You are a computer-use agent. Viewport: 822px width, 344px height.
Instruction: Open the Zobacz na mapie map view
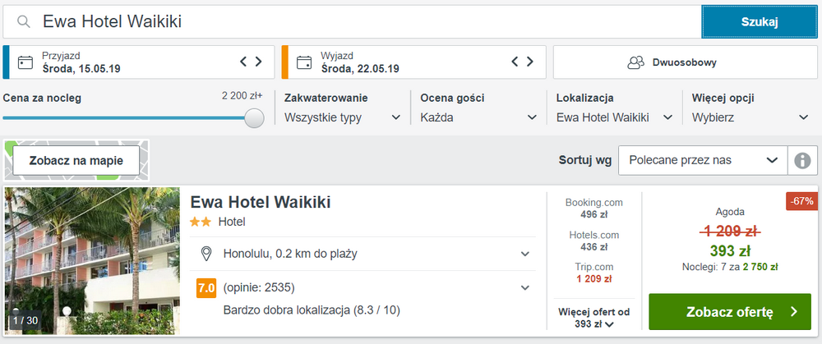click(x=76, y=161)
